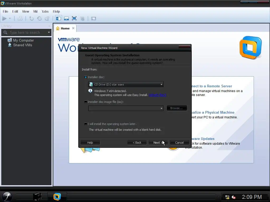The height and width of the screenshot is (202, 270).
Task: Click the Unity mode toolbar icon
Action: (82, 18)
